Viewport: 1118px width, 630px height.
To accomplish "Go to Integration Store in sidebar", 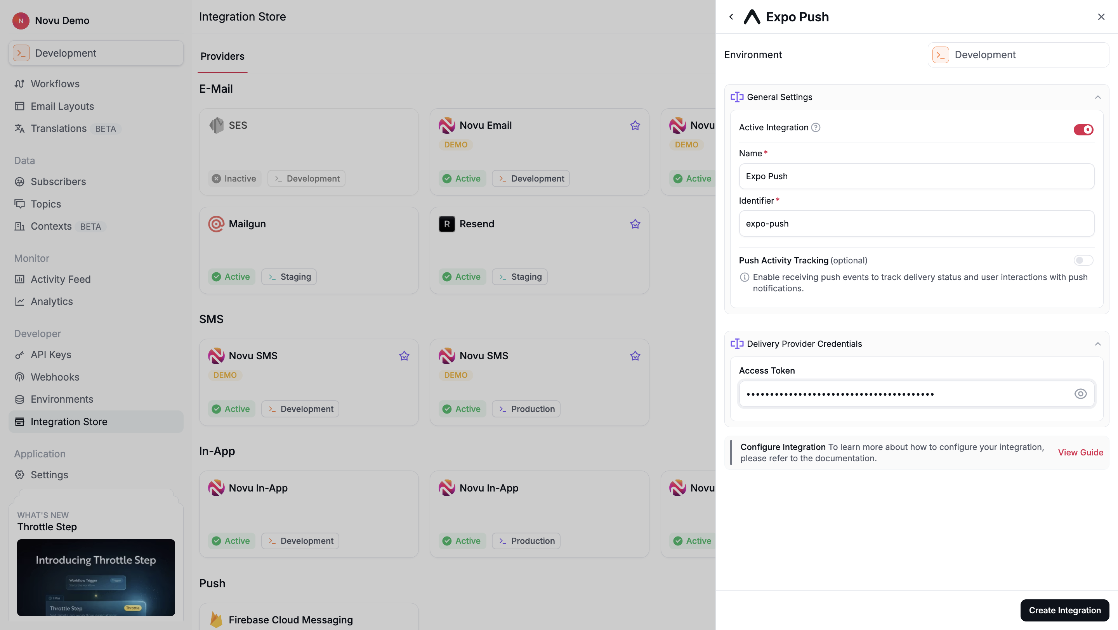I will (x=69, y=421).
